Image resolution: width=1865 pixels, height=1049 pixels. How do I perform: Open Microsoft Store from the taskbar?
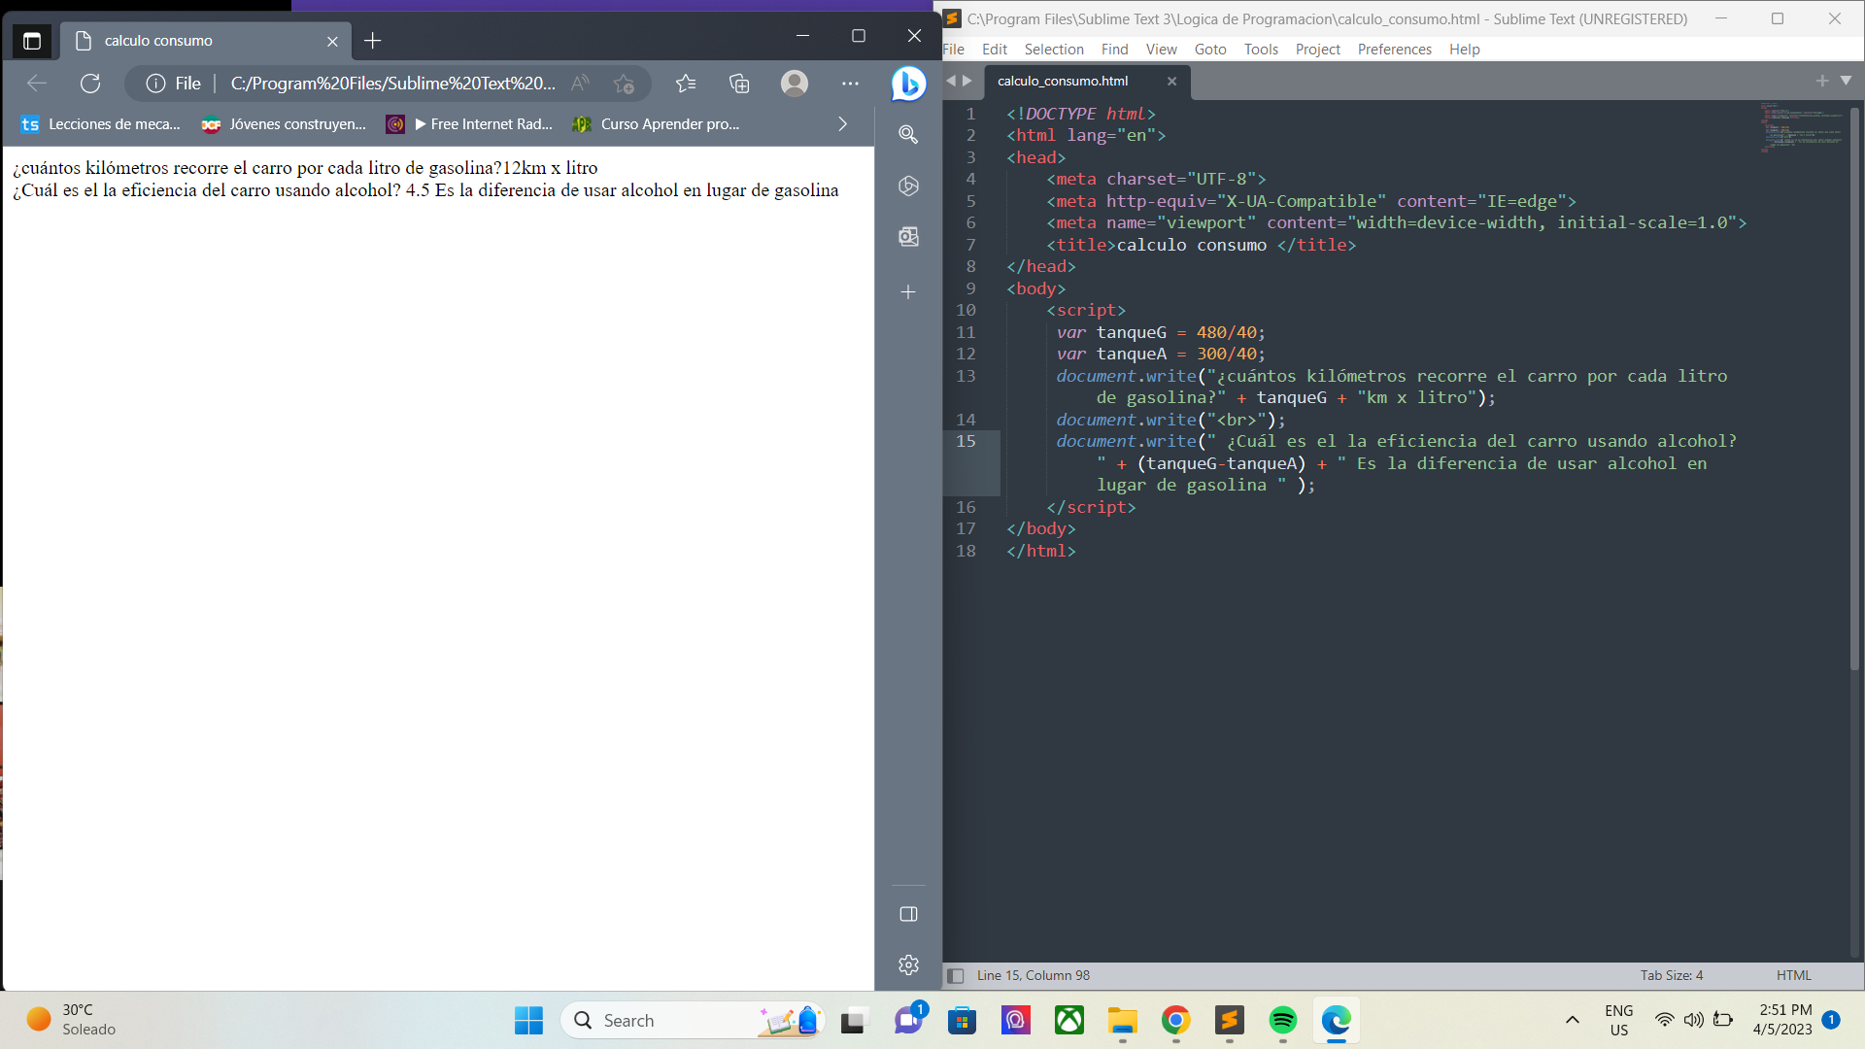(962, 1020)
